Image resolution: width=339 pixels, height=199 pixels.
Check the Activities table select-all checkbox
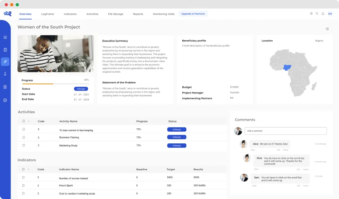coord(24,121)
